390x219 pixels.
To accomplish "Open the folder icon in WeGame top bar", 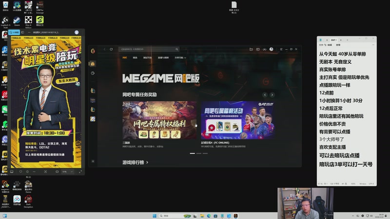I will point(251,49).
